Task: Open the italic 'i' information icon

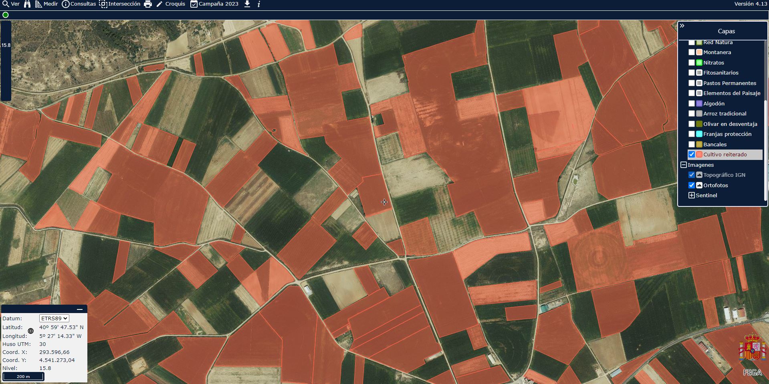Action: coord(259,4)
